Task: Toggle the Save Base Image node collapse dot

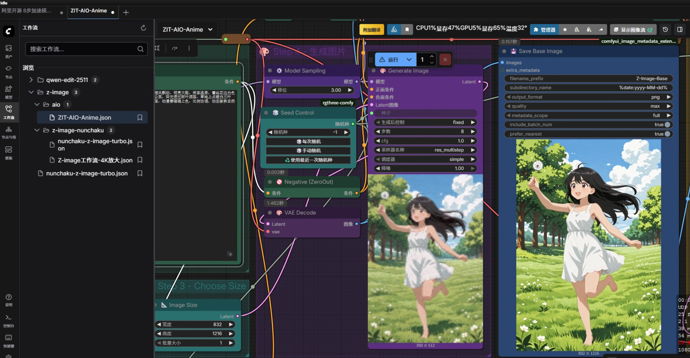Action: click(504, 51)
